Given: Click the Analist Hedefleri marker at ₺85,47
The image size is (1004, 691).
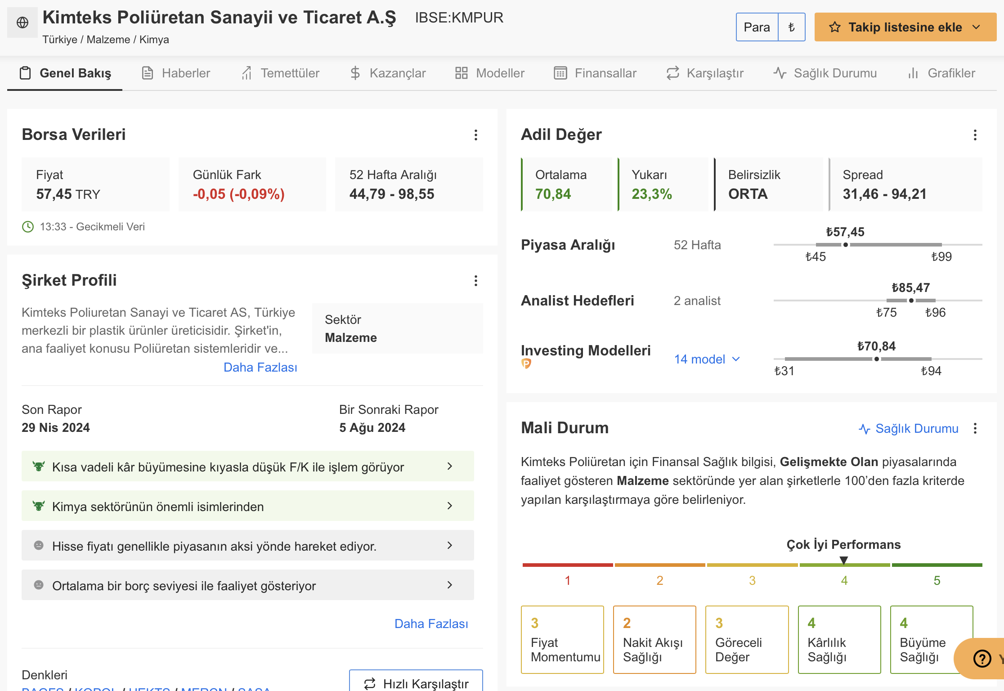Looking at the screenshot, I should (x=911, y=301).
